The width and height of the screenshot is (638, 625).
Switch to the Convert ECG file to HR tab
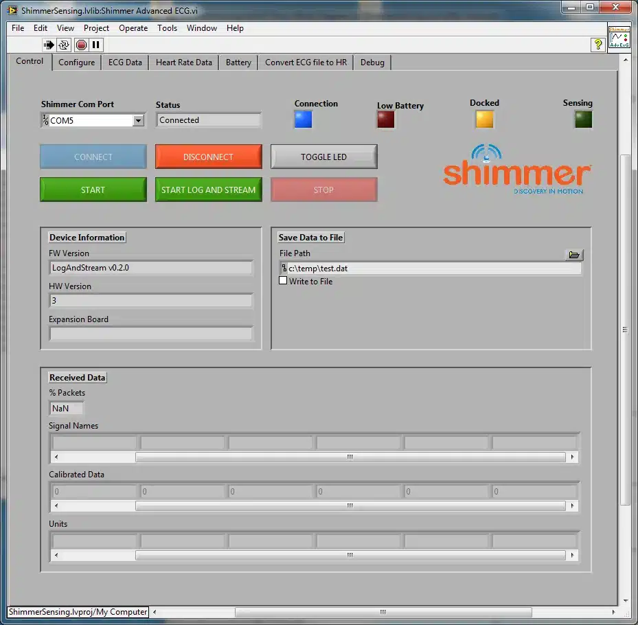coord(306,62)
